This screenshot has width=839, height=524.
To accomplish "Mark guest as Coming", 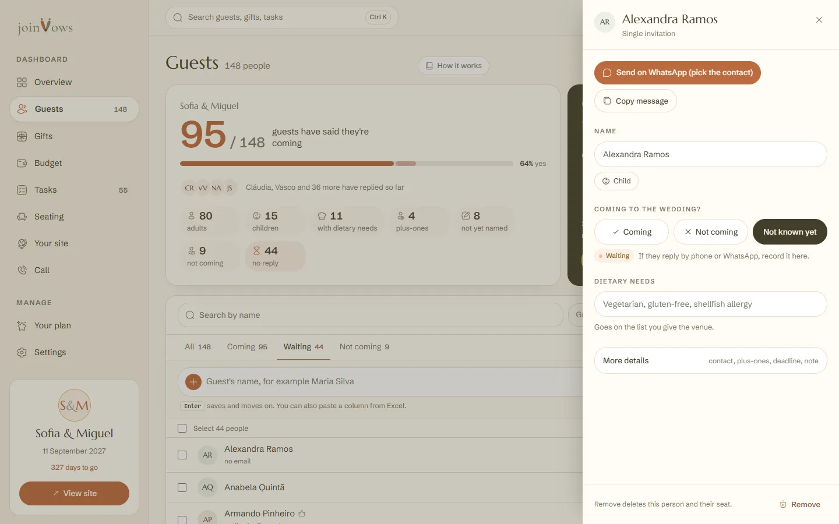I will 632,232.
